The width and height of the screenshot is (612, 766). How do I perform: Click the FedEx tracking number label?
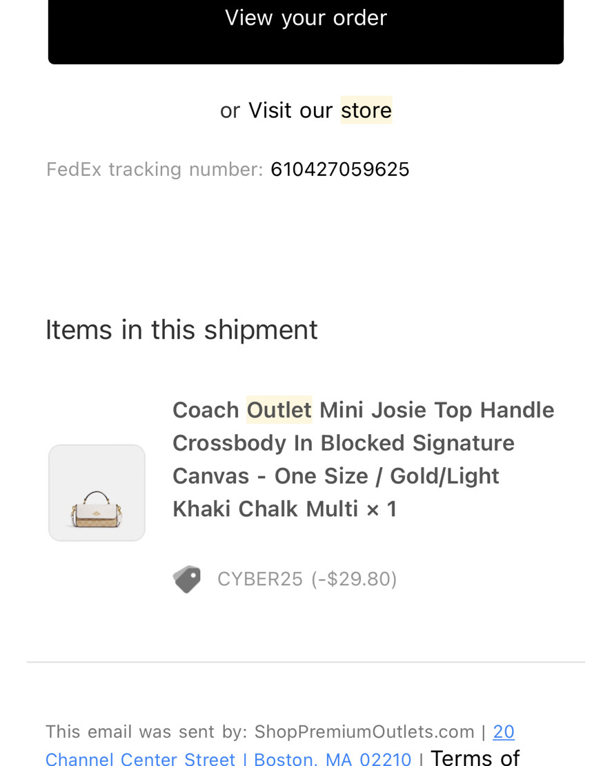coord(155,170)
